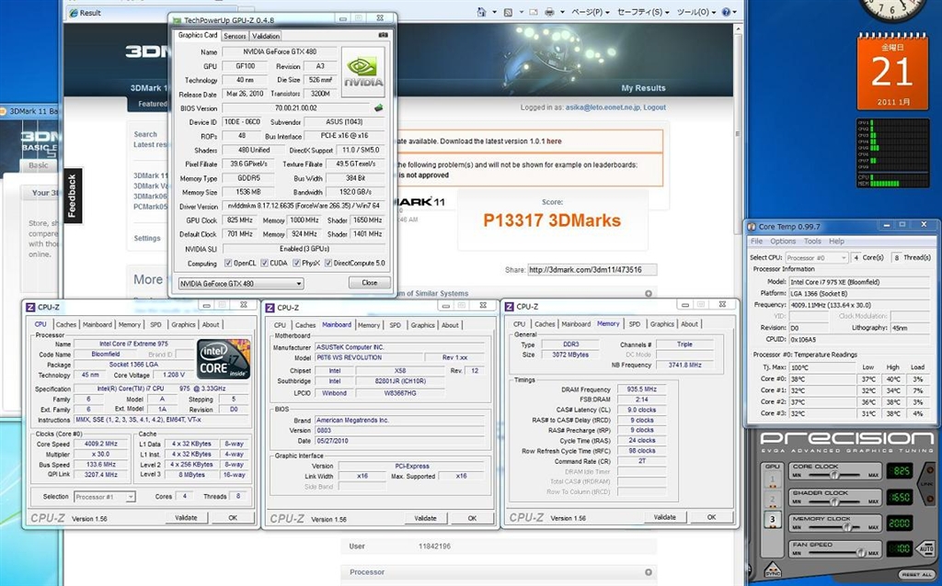The height and width of the screenshot is (586, 942).
Task: Click the 'here' download link in update notice
Action: (x=554, y=141)
